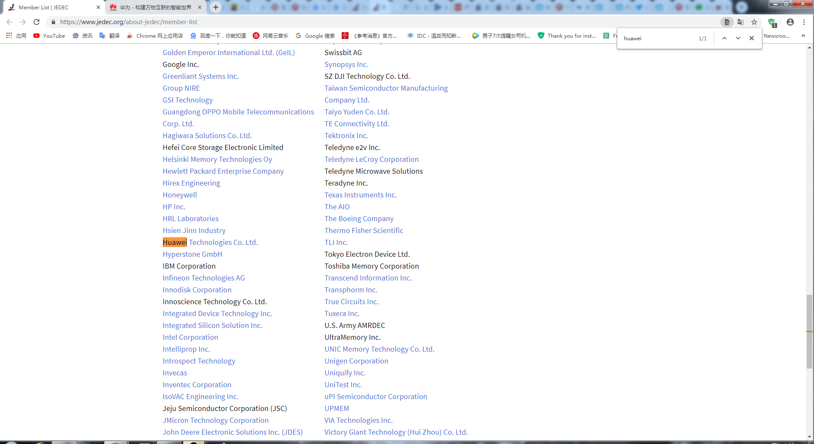Bookmark this page with the star icon

point(754,22)
